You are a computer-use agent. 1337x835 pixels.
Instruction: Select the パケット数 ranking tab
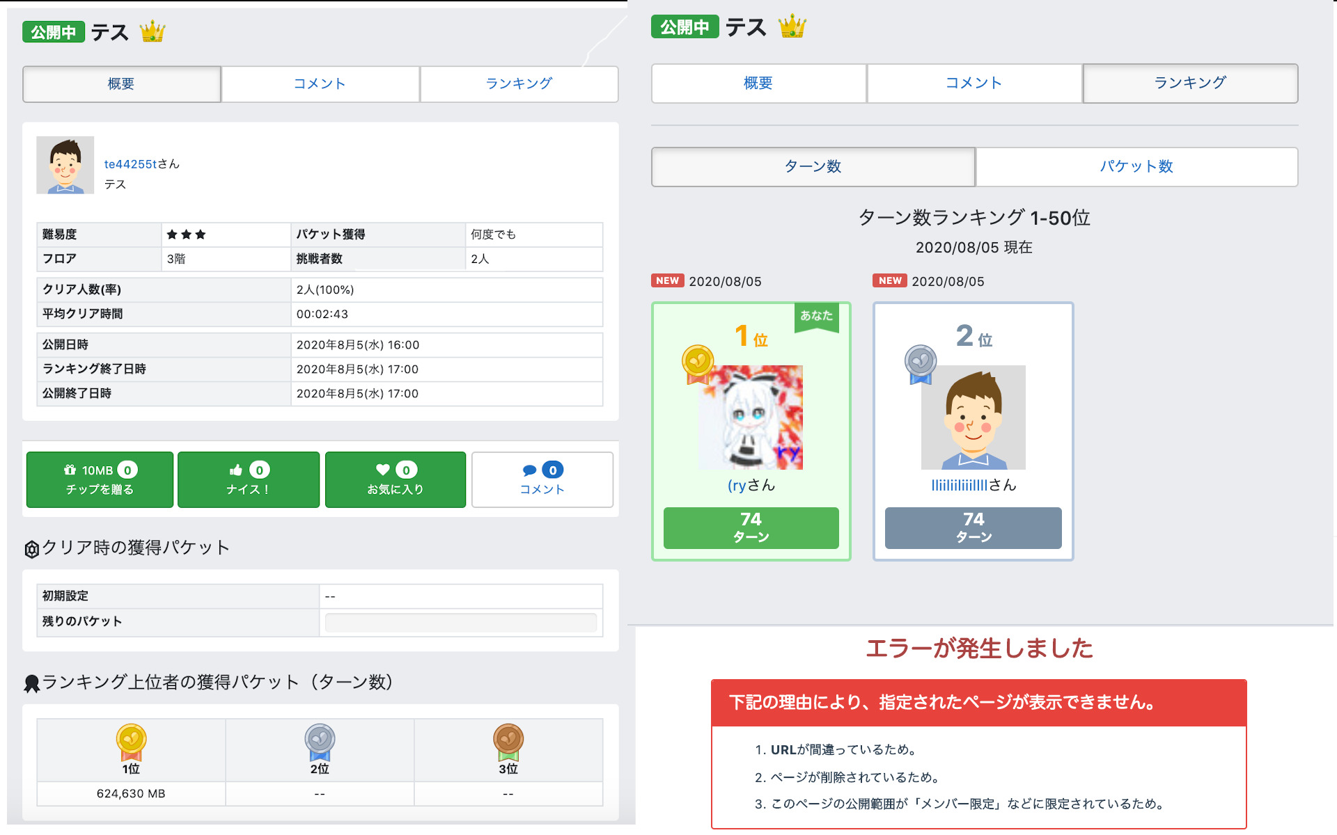point(1136,167)
